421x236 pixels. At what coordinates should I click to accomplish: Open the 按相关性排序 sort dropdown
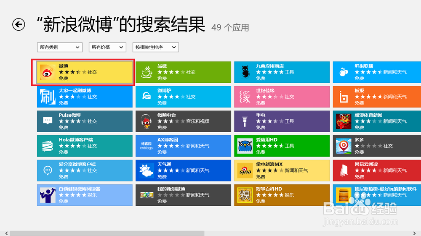point(156,47)
